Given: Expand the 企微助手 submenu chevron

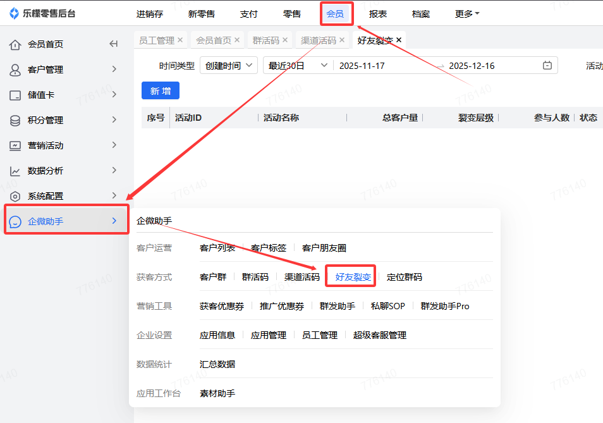Looking at the screenshot, I should coord(114,221).
